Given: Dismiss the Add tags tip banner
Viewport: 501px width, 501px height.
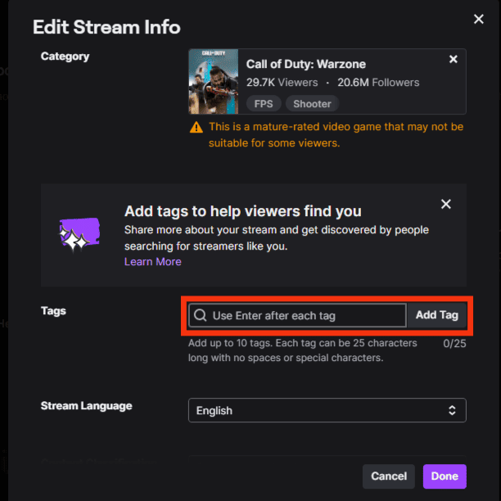Looking at the screenshot, I should pos(445,204).
